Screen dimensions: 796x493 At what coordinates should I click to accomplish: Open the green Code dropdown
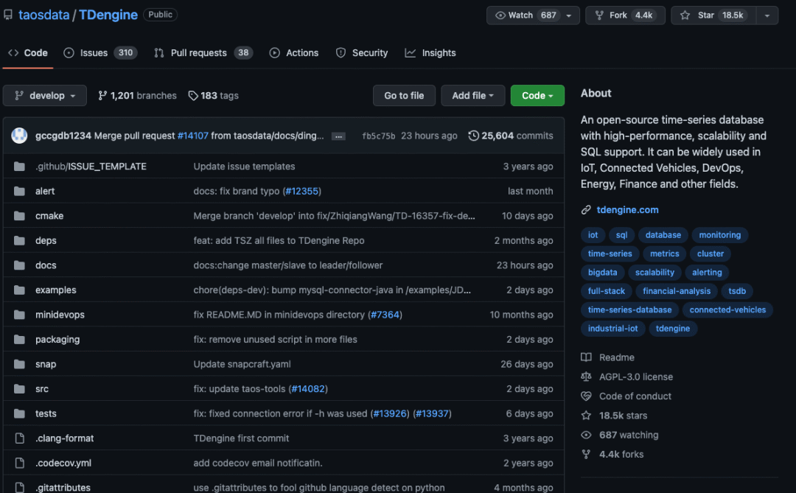tap(537, 96)
